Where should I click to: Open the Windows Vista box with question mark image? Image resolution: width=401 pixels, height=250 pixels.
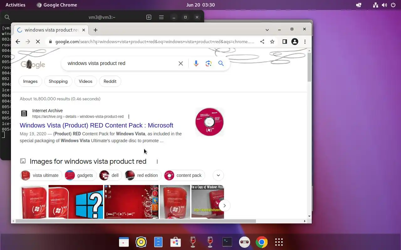76,202
